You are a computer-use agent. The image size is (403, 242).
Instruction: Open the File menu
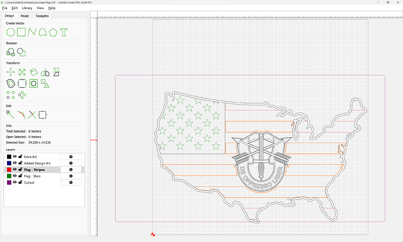tap(5, 8)
